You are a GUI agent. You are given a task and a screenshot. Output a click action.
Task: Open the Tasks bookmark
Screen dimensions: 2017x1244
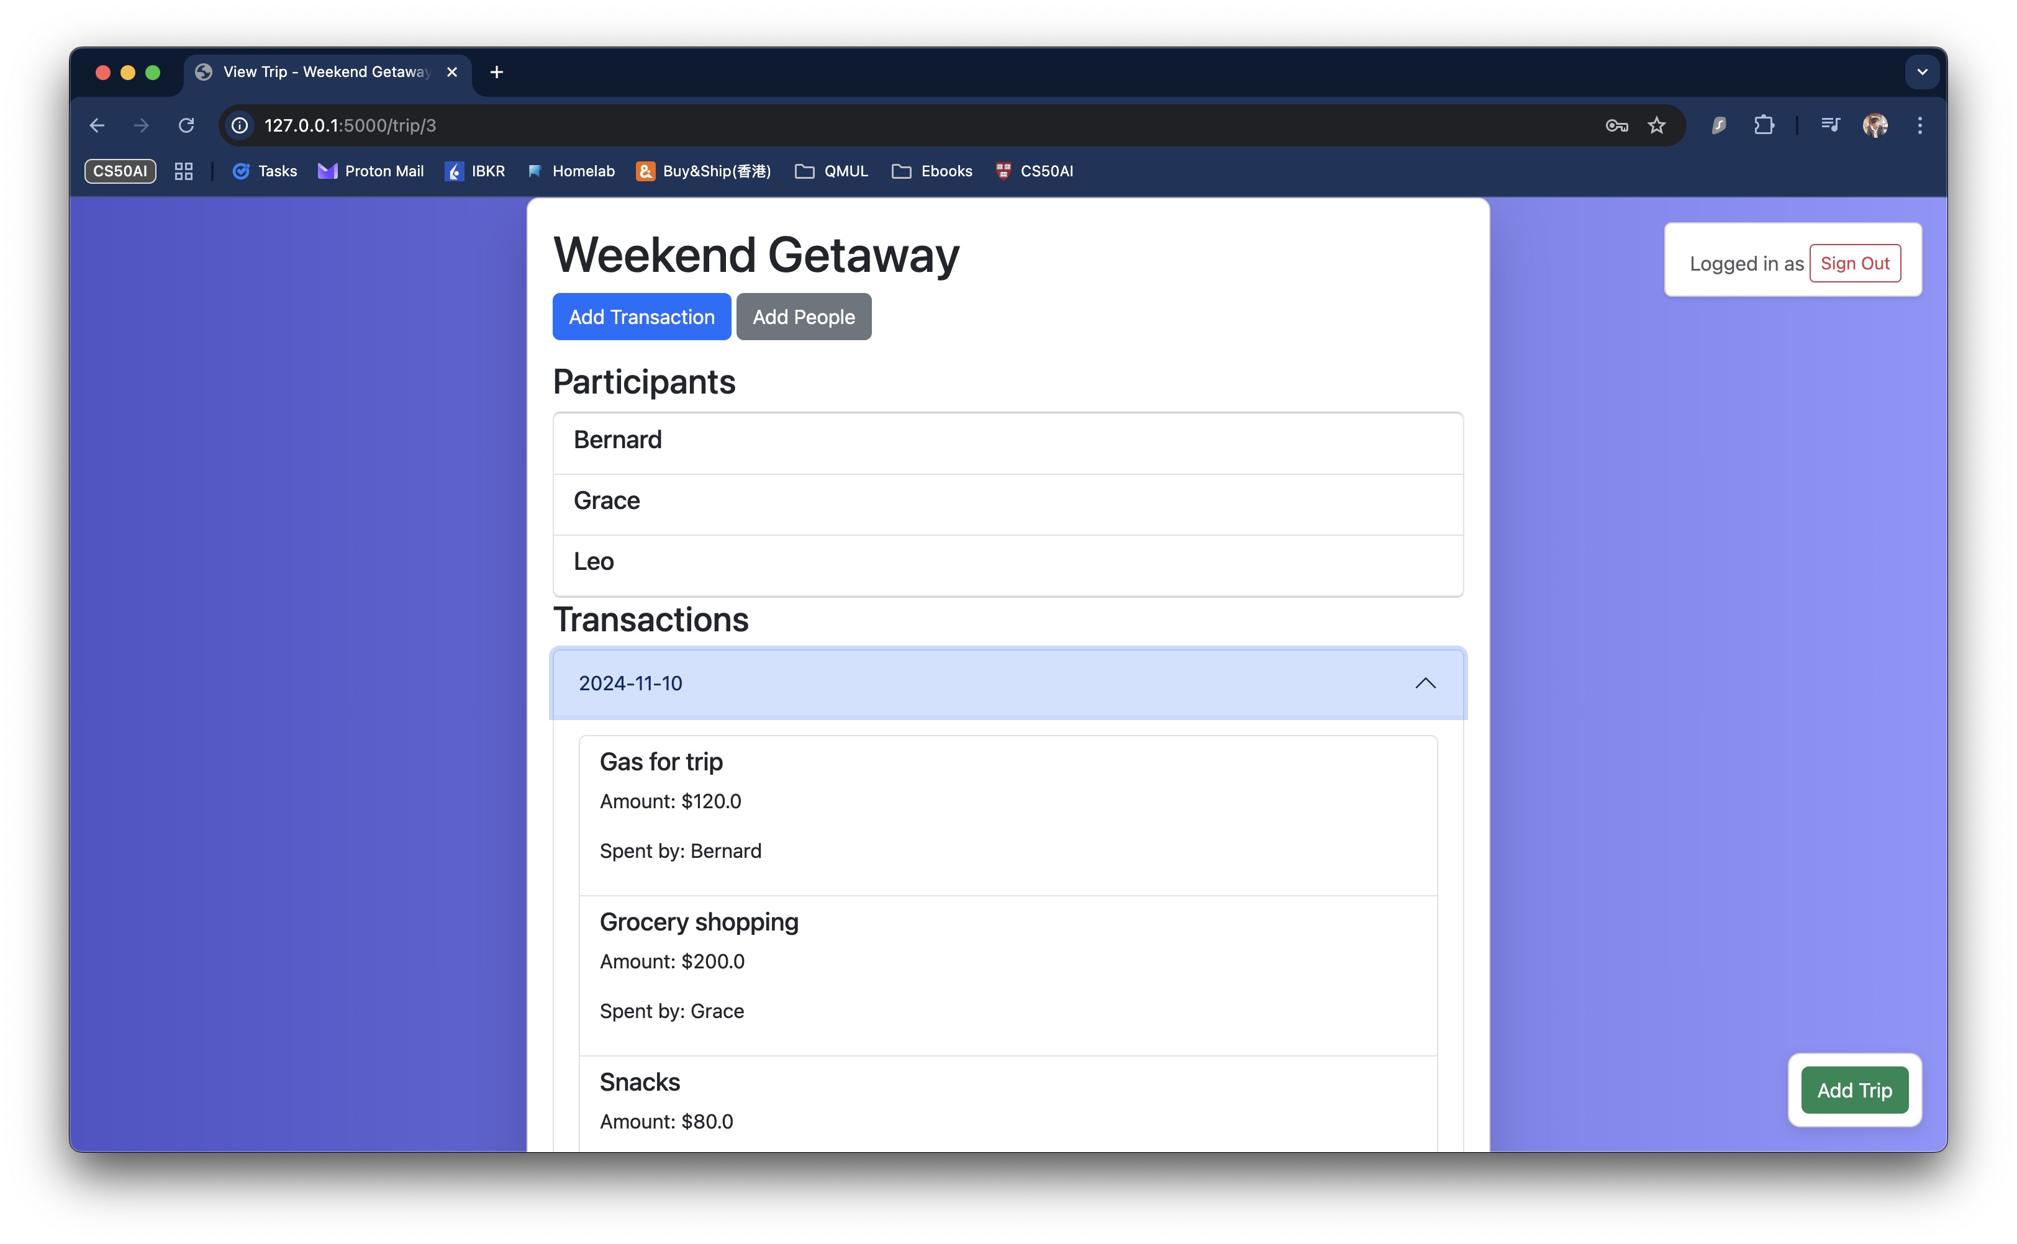click(265, 171)
